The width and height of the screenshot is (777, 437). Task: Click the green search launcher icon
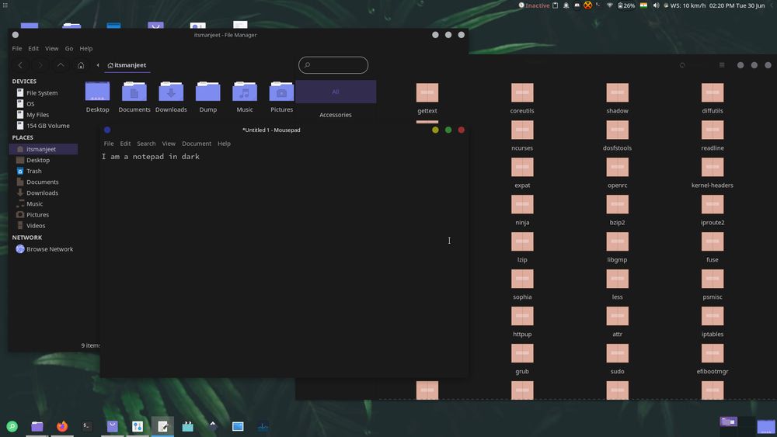(x=12, y=426)
